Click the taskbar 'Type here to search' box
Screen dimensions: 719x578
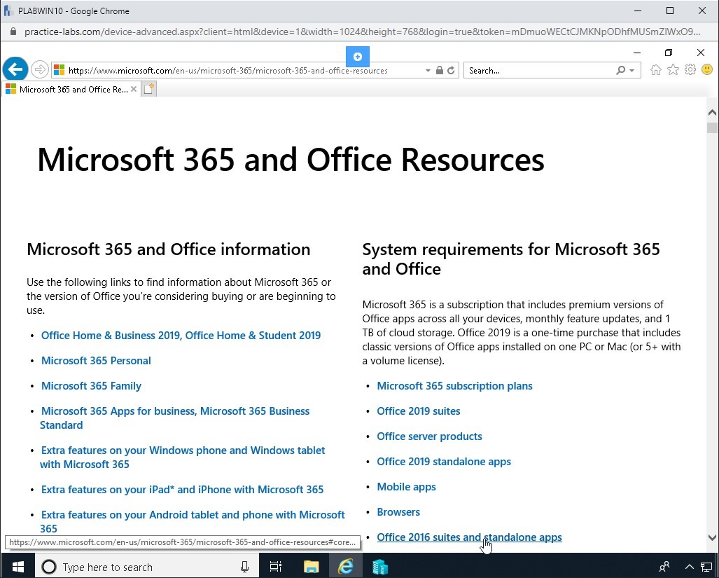click(x=147, y=567)
